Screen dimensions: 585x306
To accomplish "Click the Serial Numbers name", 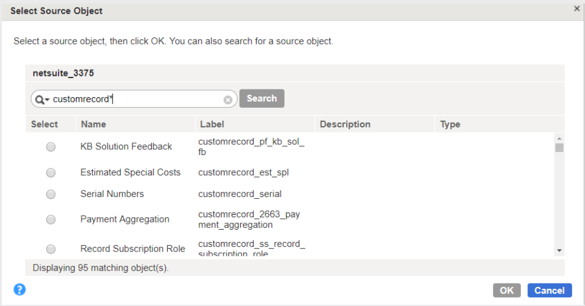I will [112, 194].
